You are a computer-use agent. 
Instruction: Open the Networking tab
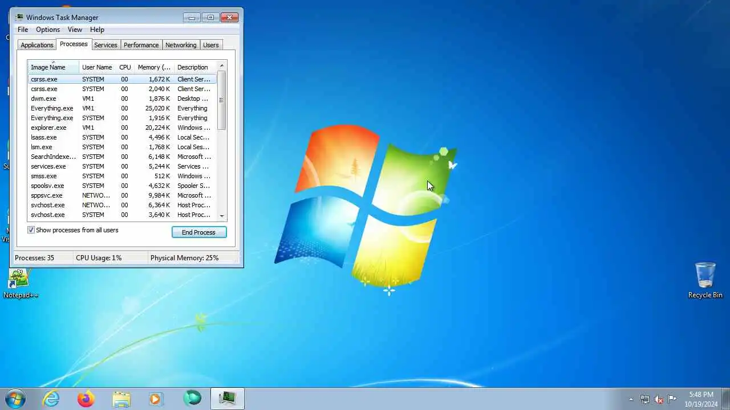pyautogui.click(x=181, y=45)
